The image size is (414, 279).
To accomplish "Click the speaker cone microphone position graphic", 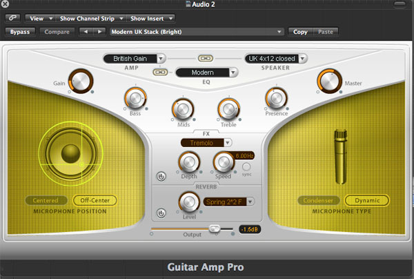I will pos(71,153).
